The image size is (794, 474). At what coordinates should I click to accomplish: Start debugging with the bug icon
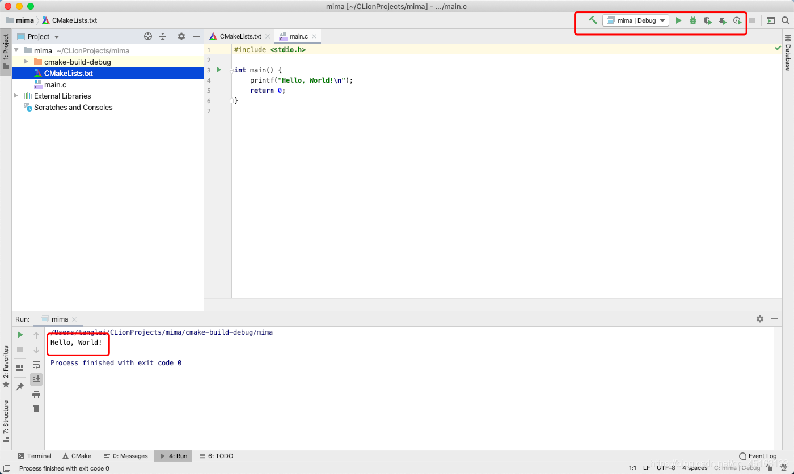tap(693, 20)
